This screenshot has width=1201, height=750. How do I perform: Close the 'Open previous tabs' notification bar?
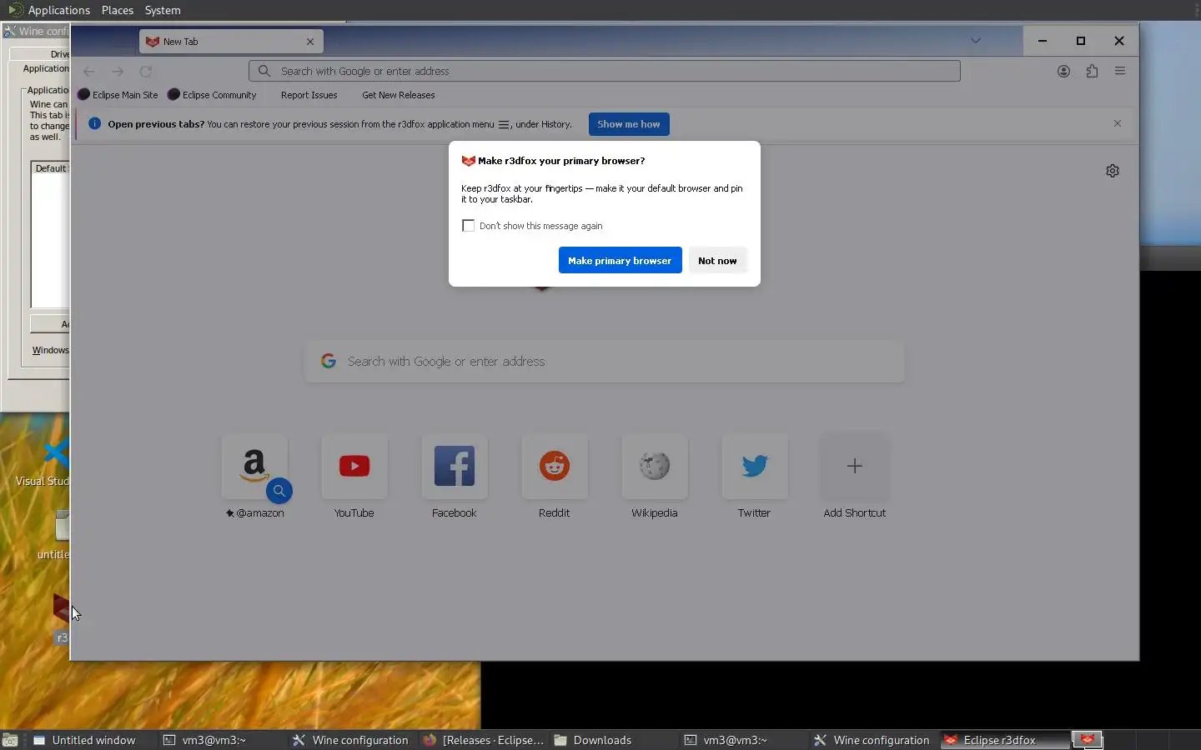pyautogui.click(x=1117, y=123)
